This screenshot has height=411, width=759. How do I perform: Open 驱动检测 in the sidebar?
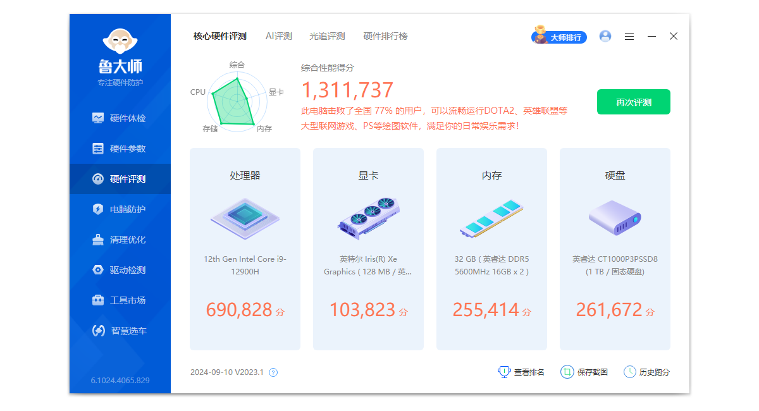tap(120, 270)
